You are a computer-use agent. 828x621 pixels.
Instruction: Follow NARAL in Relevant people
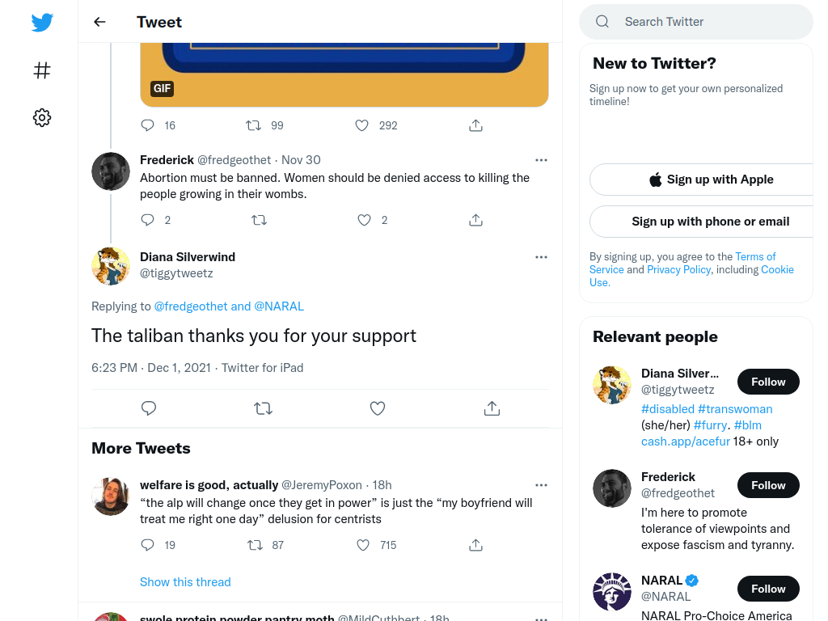[768, 589]
